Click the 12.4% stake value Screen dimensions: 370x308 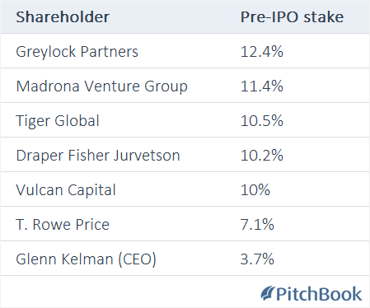261,52
